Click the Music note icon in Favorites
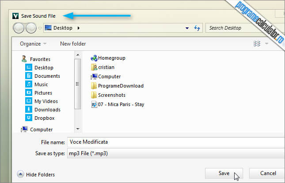 tap(29, 84)
